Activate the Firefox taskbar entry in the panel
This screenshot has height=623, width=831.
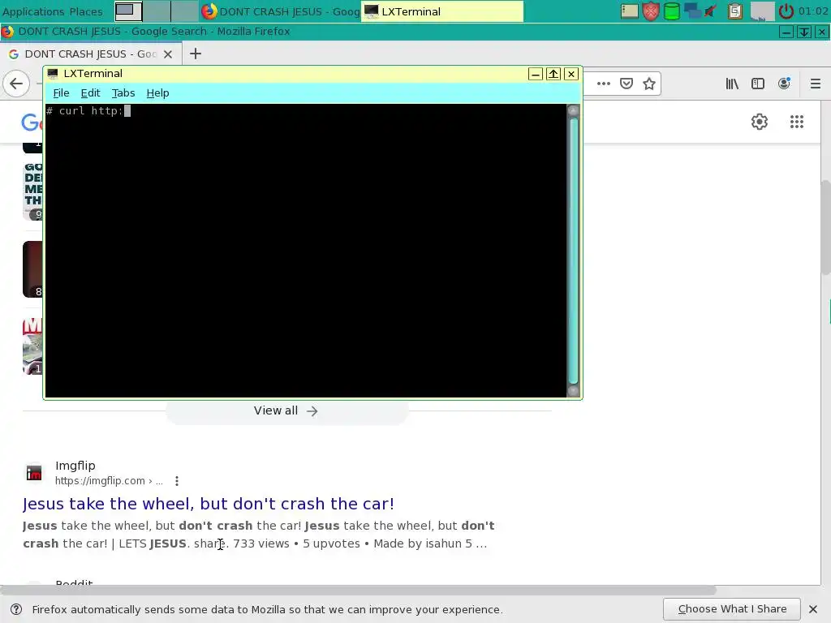281,11
